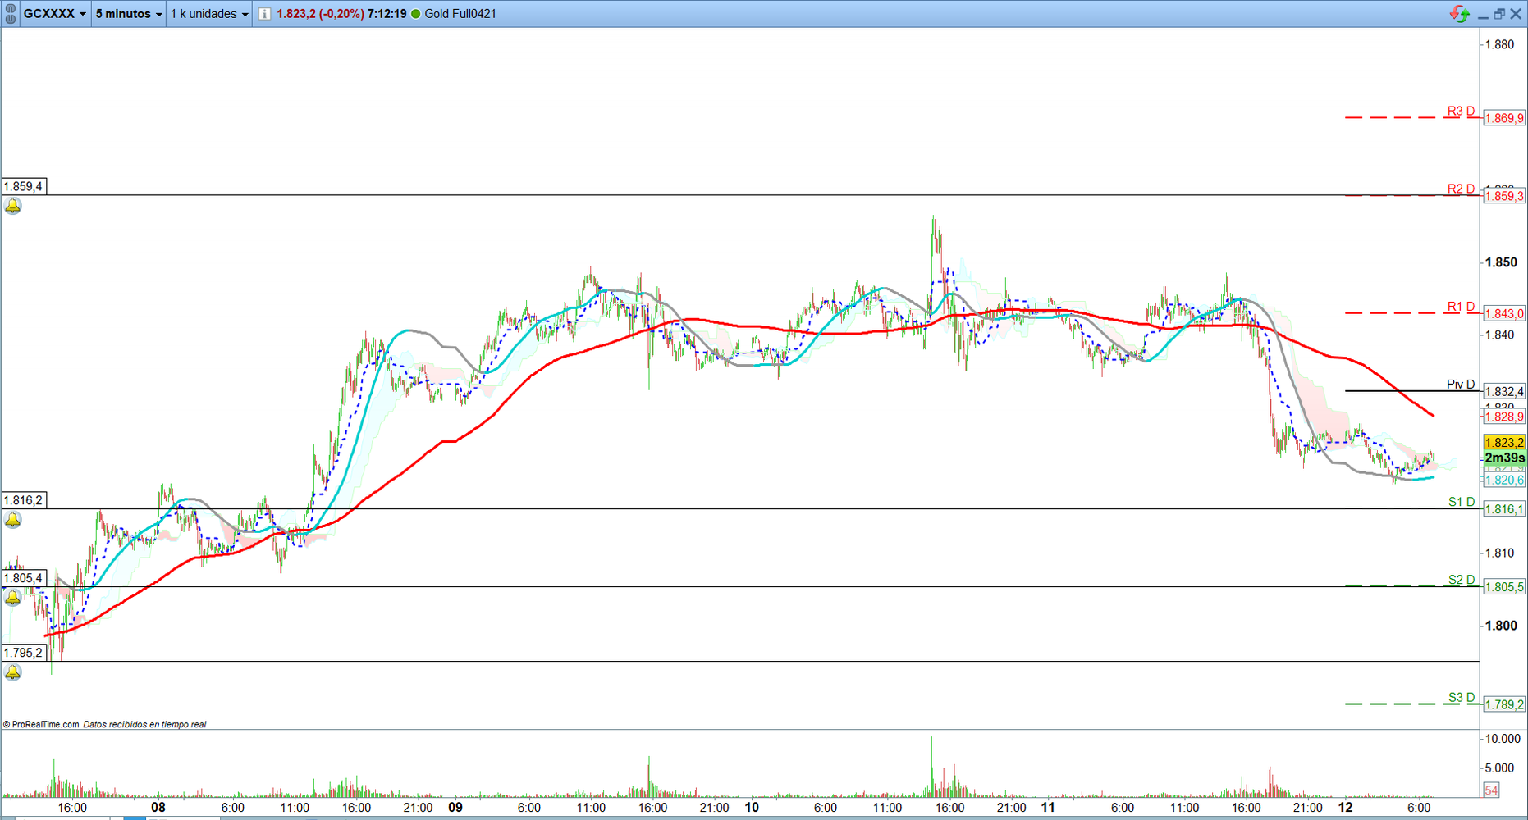The width and height of the screenshot is (1528, 820).
Task: Click the green market status dot
Action: tap(415, 14)
